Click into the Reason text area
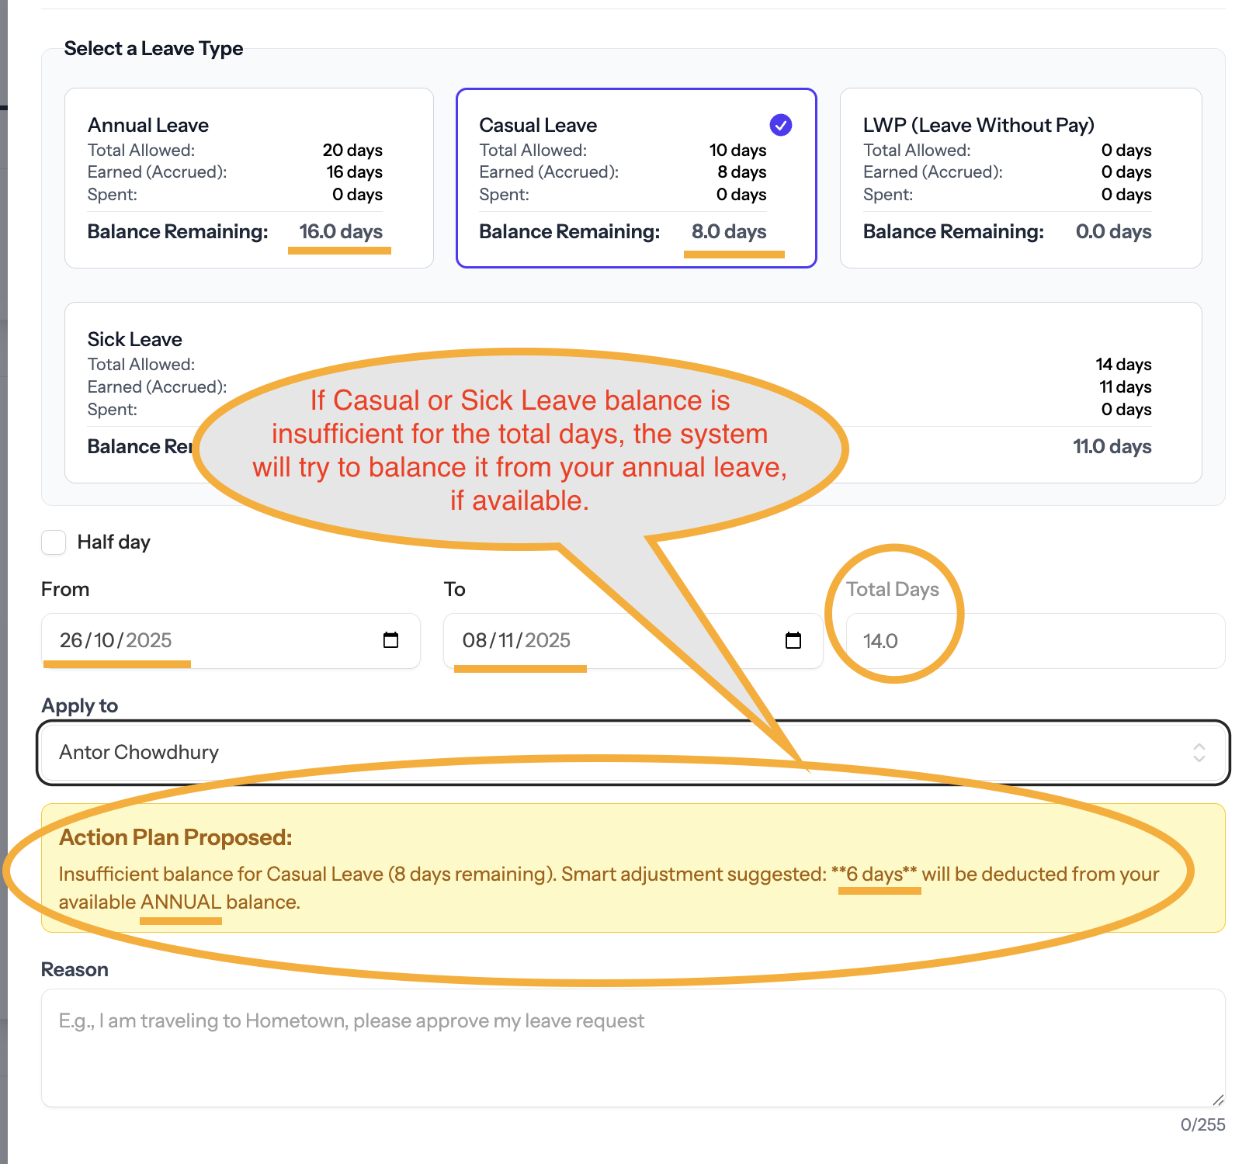1256x1164 pixels. tap(632, 1048)
